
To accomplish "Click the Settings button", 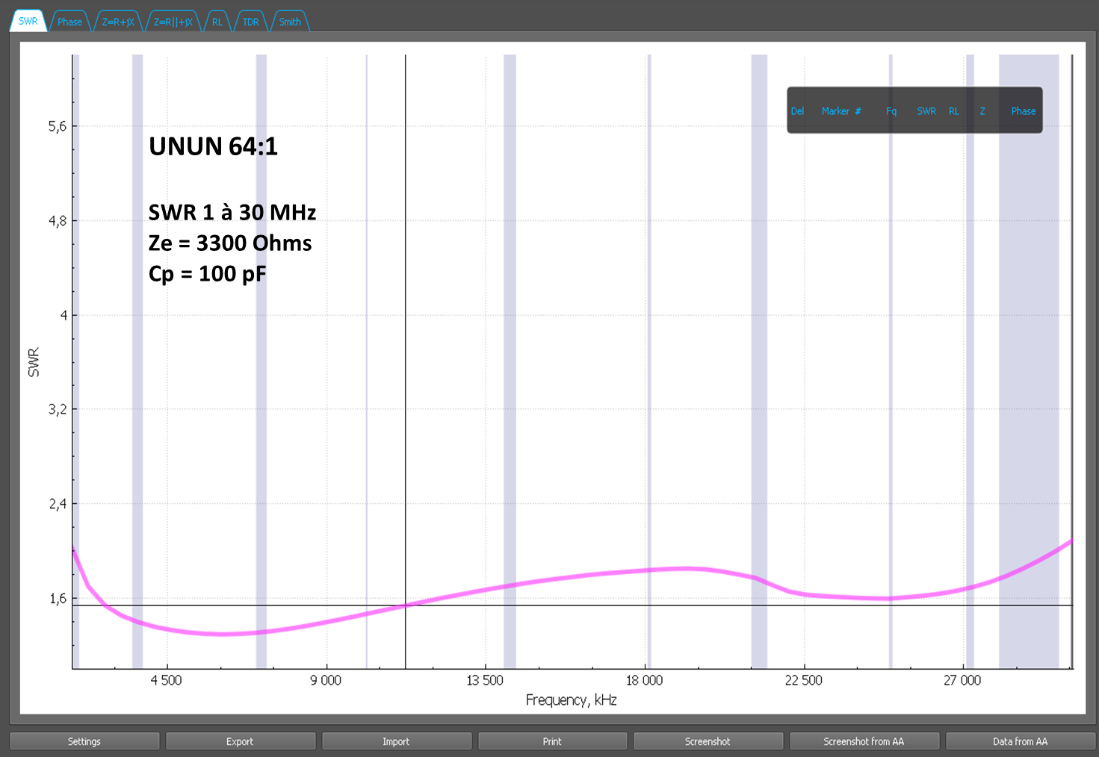I will pyautogui.click(x=84, y=741).
